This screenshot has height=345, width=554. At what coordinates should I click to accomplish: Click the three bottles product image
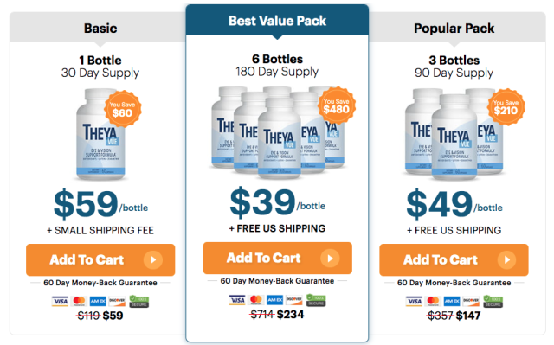pos(454,134)
